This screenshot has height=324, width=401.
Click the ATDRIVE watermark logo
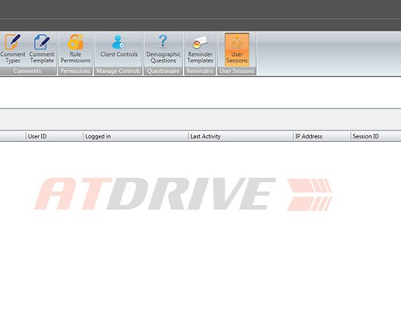(183, 194)
